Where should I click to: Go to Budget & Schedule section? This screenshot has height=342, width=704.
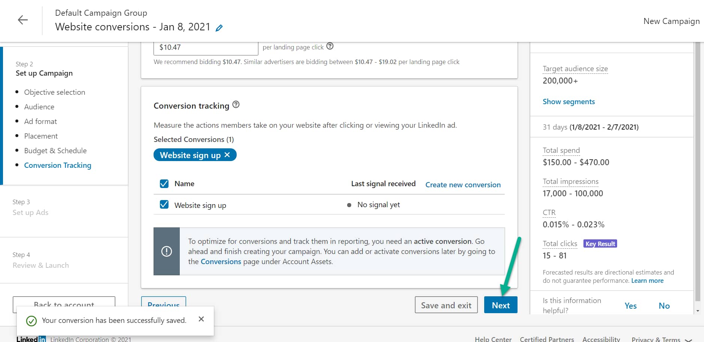[x=55, y=151]
